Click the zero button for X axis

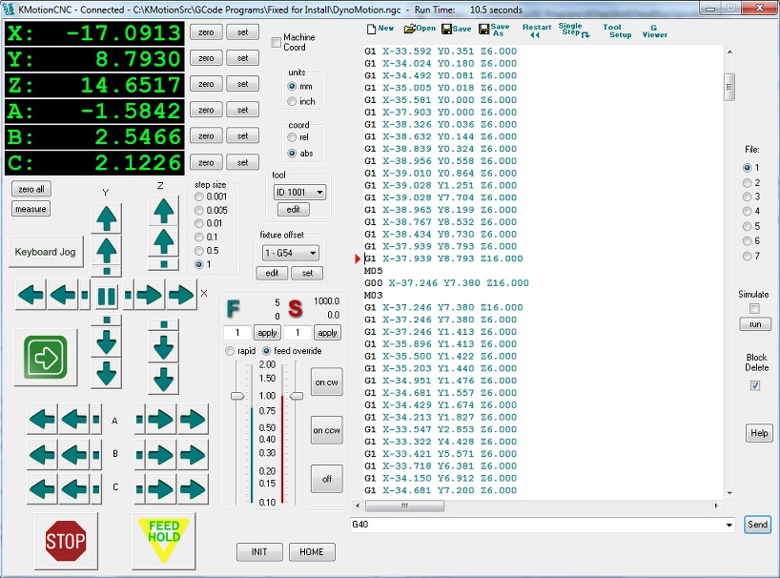pos(206,32)
